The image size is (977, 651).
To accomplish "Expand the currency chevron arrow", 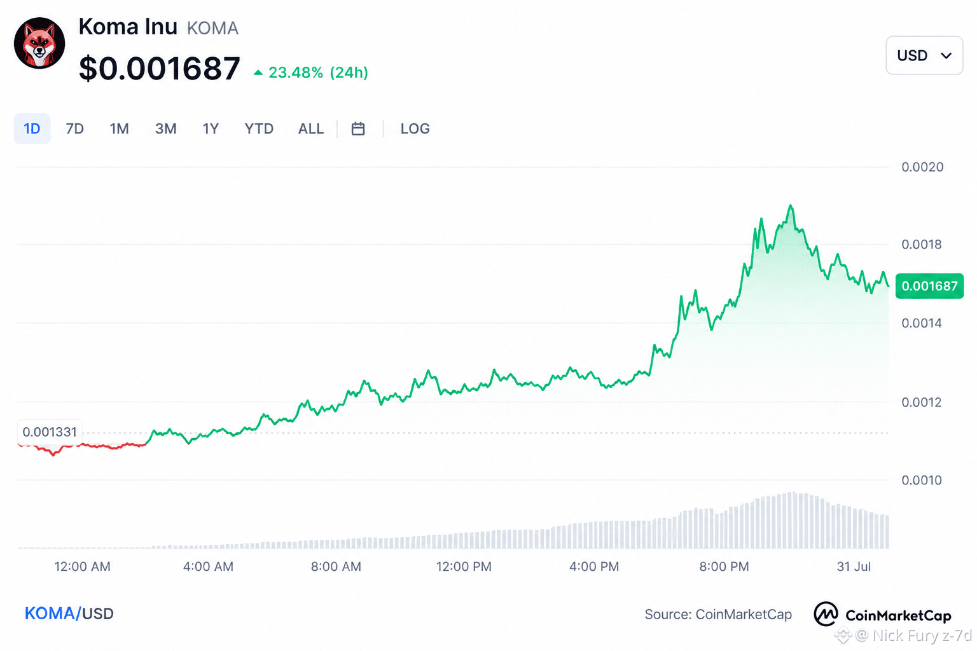I will click(946, 56).
